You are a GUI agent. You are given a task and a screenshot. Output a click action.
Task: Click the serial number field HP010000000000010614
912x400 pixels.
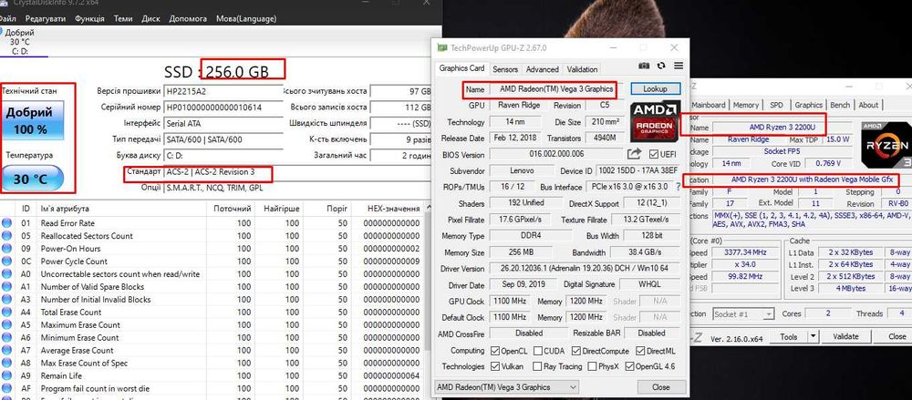tap(223, 108)
